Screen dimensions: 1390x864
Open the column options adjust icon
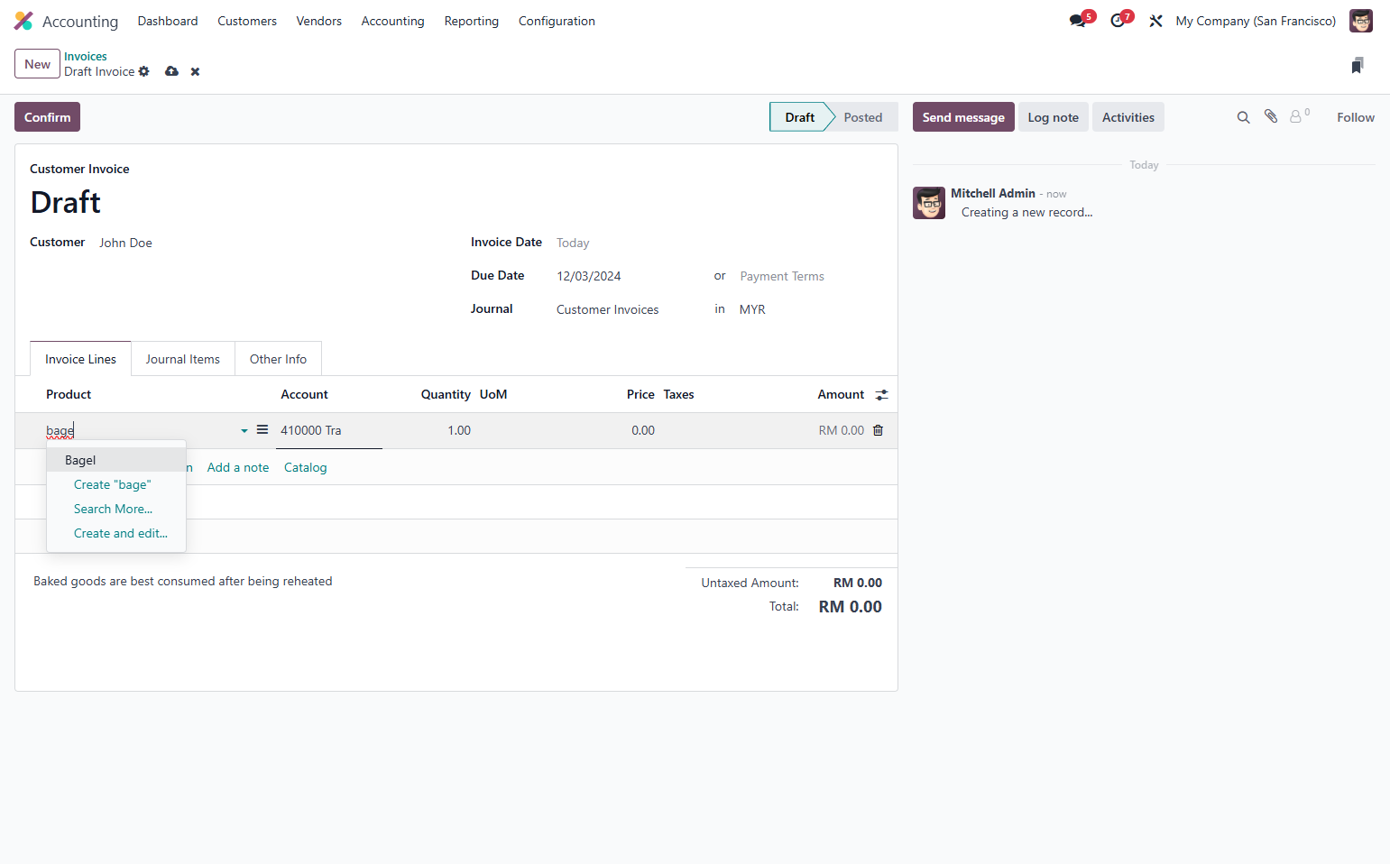point(881,394)
